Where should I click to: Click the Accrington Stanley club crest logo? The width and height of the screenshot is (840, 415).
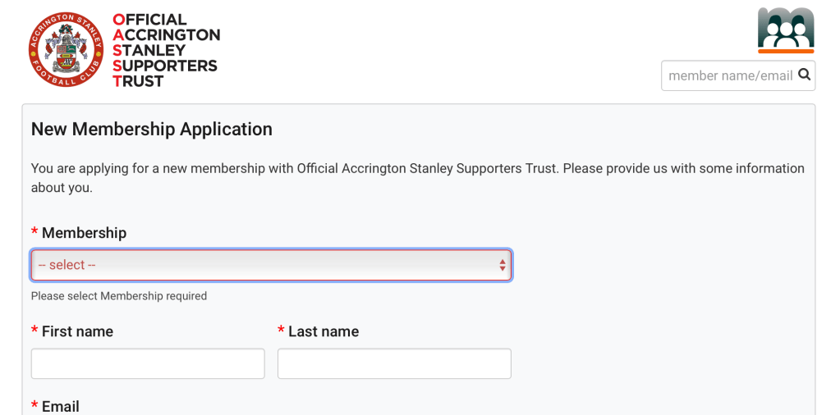[67, 49]
